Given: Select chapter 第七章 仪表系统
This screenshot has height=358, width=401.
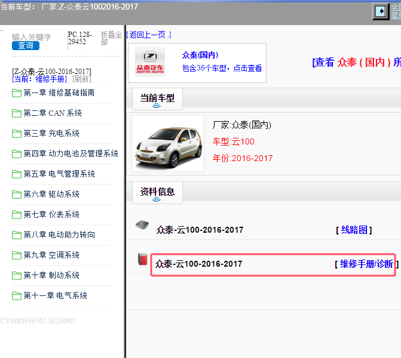Looking at the screenshot, I should pyautogui.click(x=51, y=214).
